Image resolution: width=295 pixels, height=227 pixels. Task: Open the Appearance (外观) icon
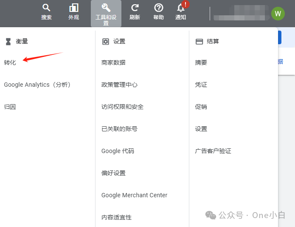point(73,8)
